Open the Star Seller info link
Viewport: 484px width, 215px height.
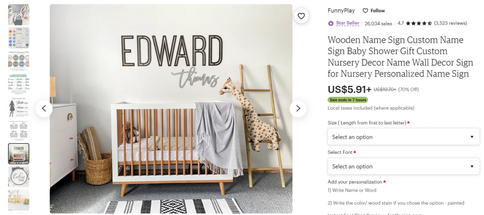(347, 23)
